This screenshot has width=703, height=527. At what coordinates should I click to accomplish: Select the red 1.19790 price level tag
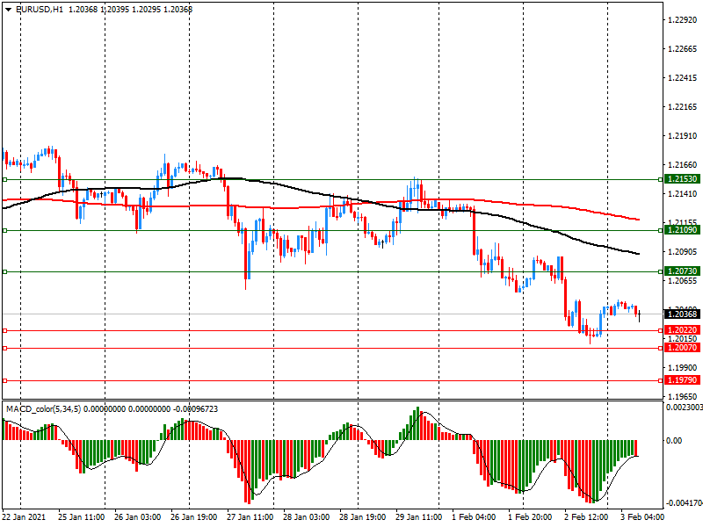(x=682, y=380)
